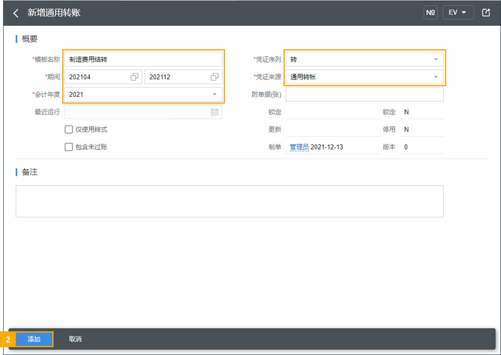Click the No. numbering icon button

click(x=430, y=12)
